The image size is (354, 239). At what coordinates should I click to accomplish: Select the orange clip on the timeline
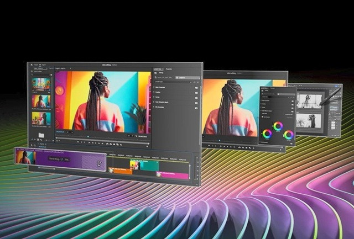pyautogui.click(x=121, y=172)
